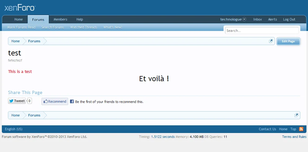The width and height of the screenshot is (308, 152).
Task: Open the Forums tab
Action: [38, 20]
